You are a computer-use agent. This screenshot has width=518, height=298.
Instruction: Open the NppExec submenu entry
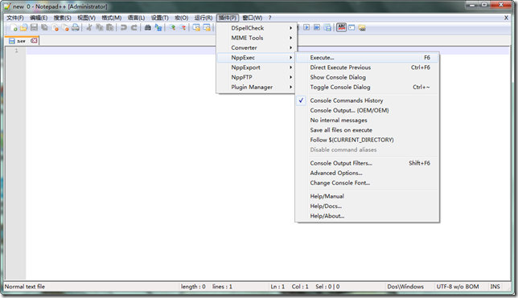click(x=256, y=57)
